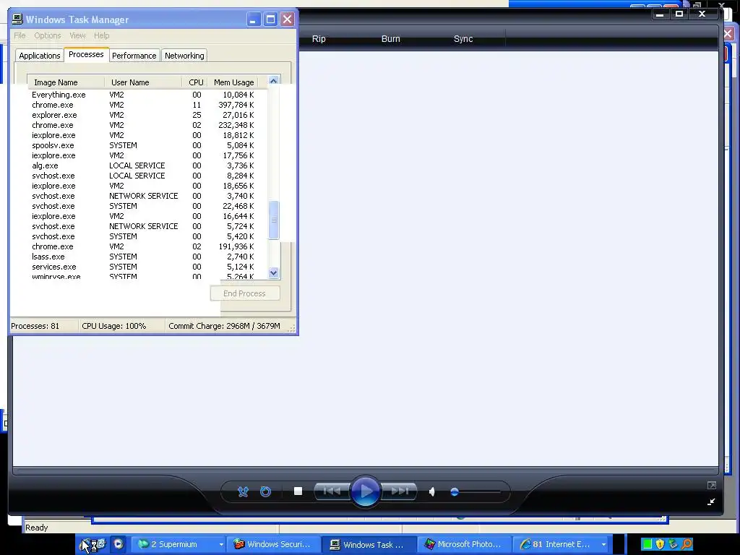The image size is (740, 555).
Task: Select the Processes tab
Action: (x=86, y=54)
